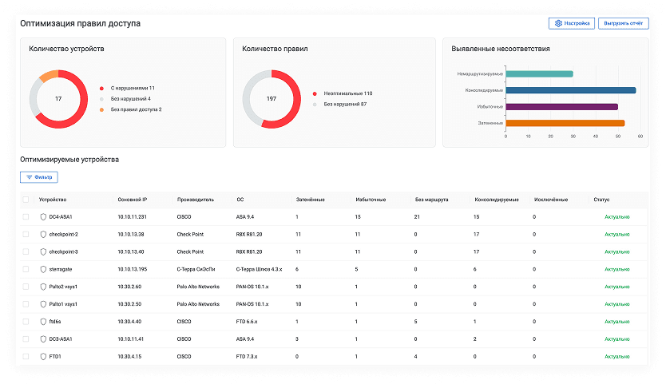Check the checkpoint-3 row checkbox
The width and height of the screenshot is (666, 384).
coord(26,251)
